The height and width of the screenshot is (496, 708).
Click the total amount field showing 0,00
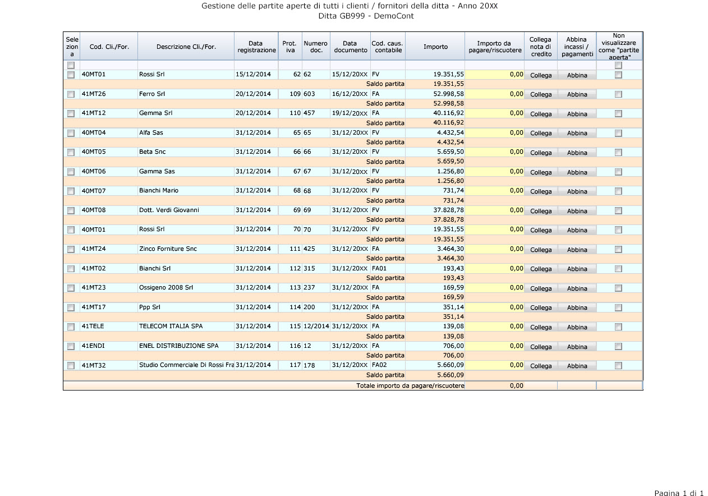point(494,385)
